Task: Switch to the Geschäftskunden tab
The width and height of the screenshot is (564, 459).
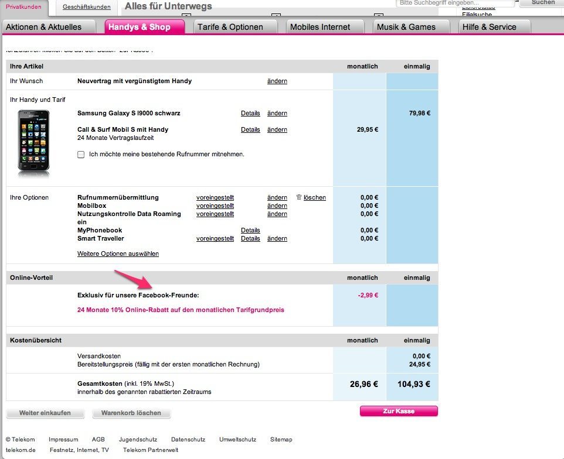Action: point(87,7)
